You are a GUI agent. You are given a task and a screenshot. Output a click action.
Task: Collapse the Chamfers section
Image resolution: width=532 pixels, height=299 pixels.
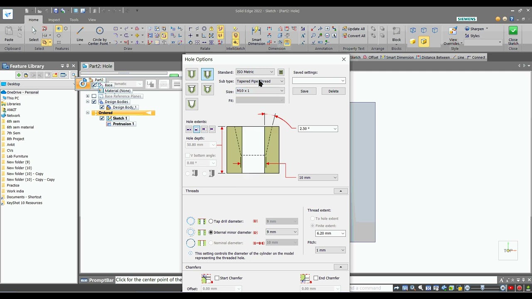[341, 267]
